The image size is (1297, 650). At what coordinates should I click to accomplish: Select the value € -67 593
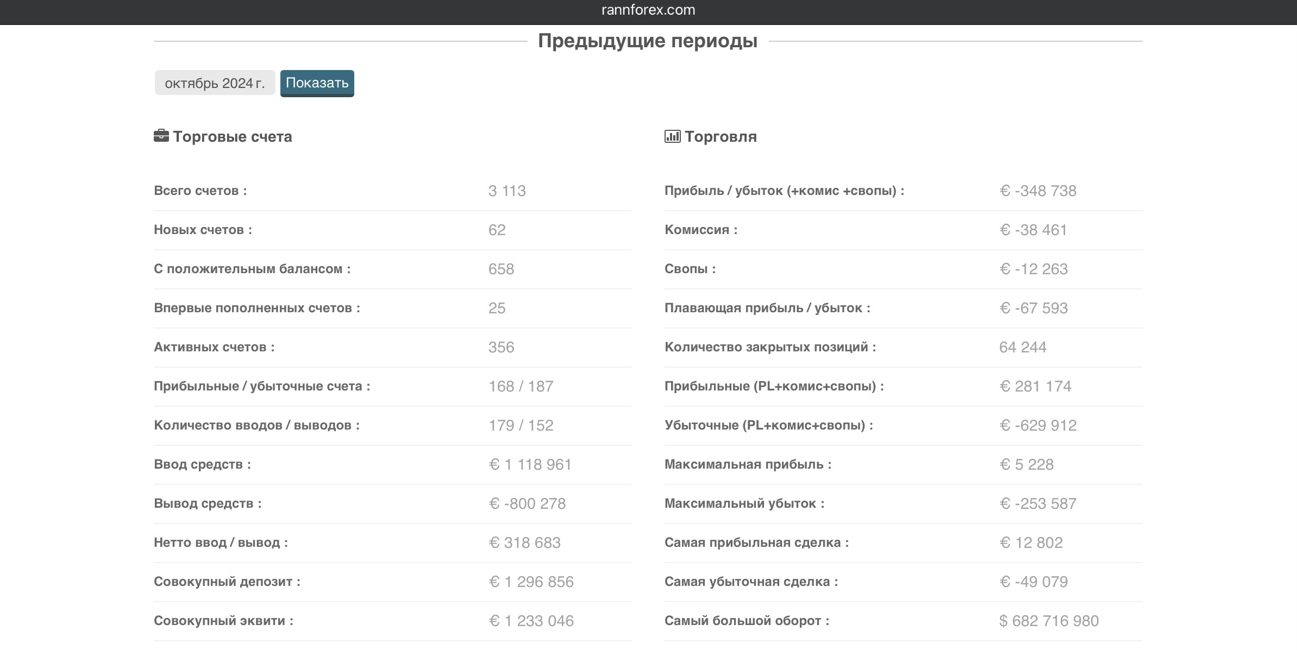coord(1033,308)
